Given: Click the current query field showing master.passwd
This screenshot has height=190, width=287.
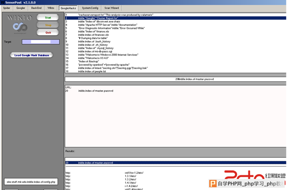Looking at the screenshot, I should [176, 79].
